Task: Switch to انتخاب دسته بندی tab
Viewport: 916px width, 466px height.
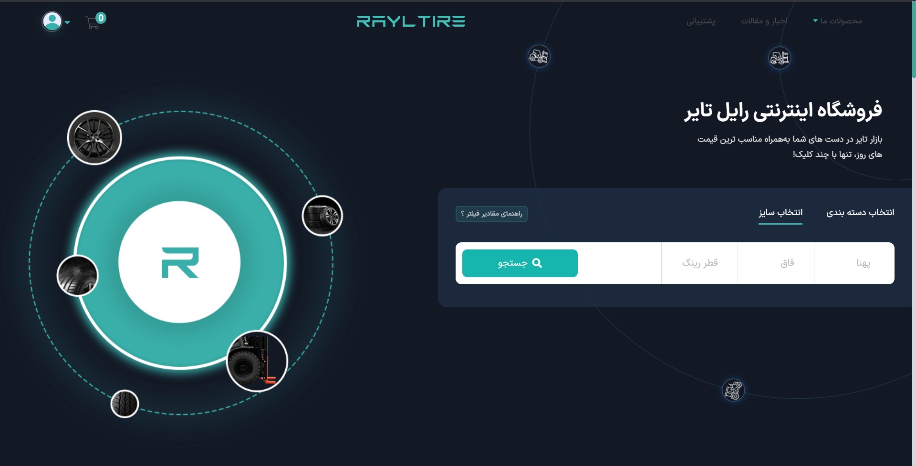Action: coord(860,212)
